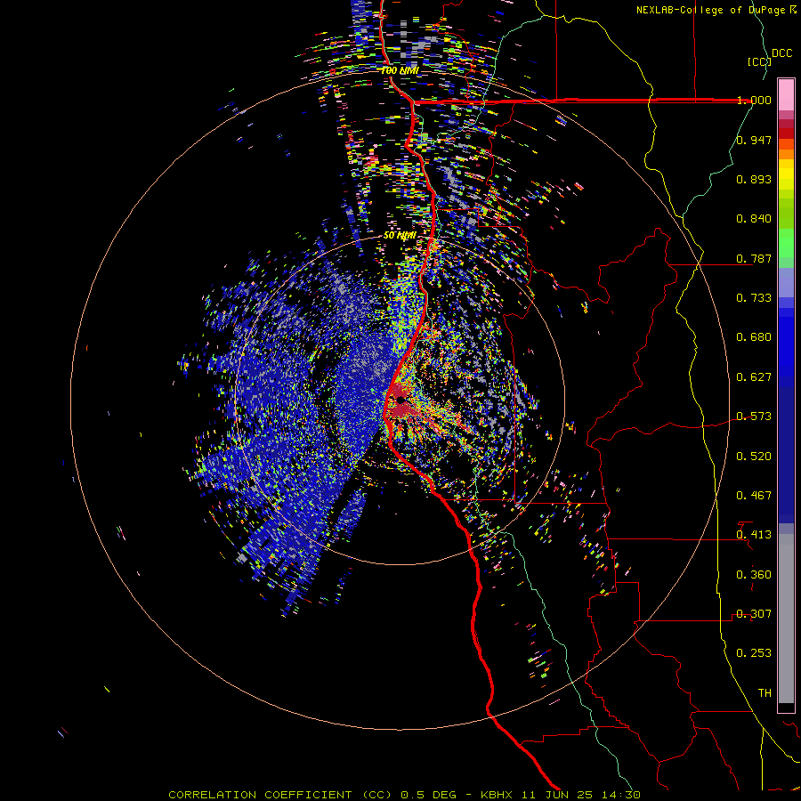This screenshot has height=801, width=801.
Task: Click the '11 JUN 25' date in caption
Action: point(556,795)
